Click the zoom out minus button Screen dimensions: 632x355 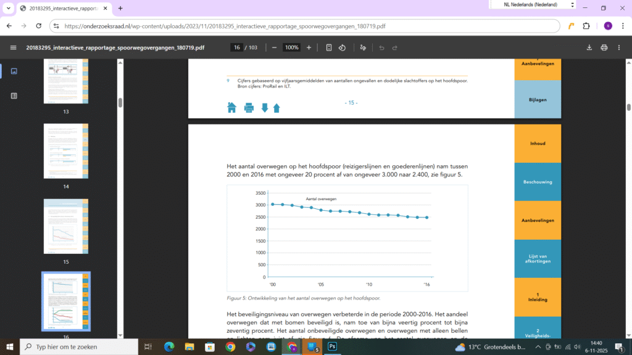pyautogui.click(x=274, y=47)
